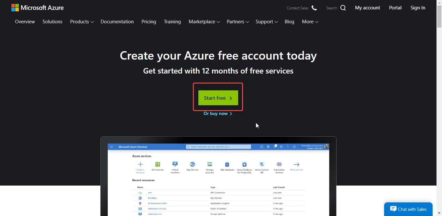Click the green Start free button
This screenshot has width=442, height=216.
point(218,98)
